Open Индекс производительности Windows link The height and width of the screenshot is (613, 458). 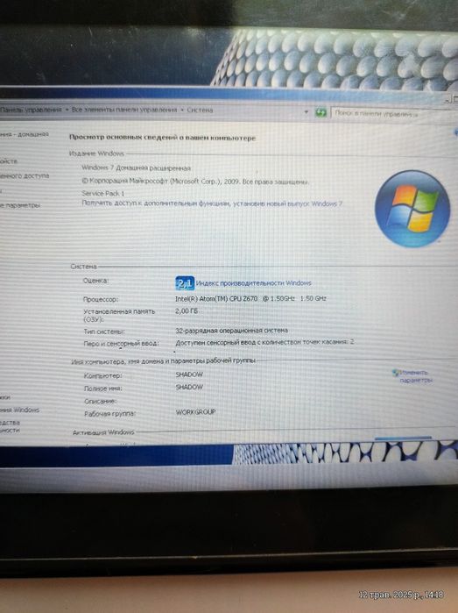(x=254, y=283)
